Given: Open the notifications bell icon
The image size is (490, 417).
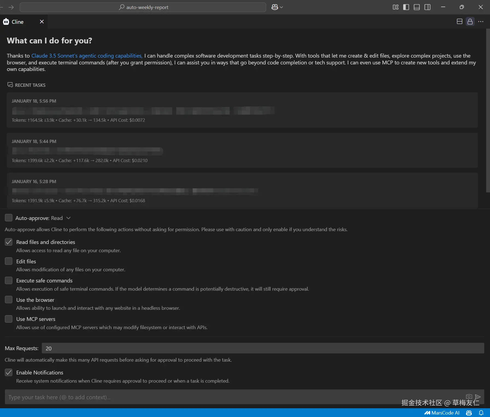Looking at the screenshot, I should [481, 413].
